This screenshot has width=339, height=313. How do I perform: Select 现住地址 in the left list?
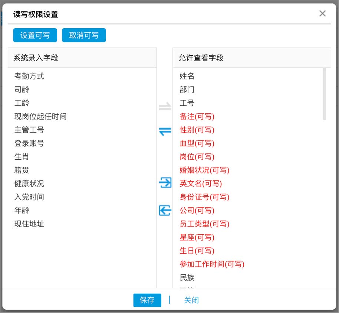(x=29, y=224)
